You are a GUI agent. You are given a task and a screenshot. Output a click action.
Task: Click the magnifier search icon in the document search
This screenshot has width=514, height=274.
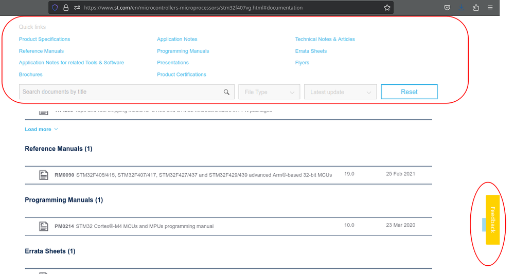[x=226, y=92]
